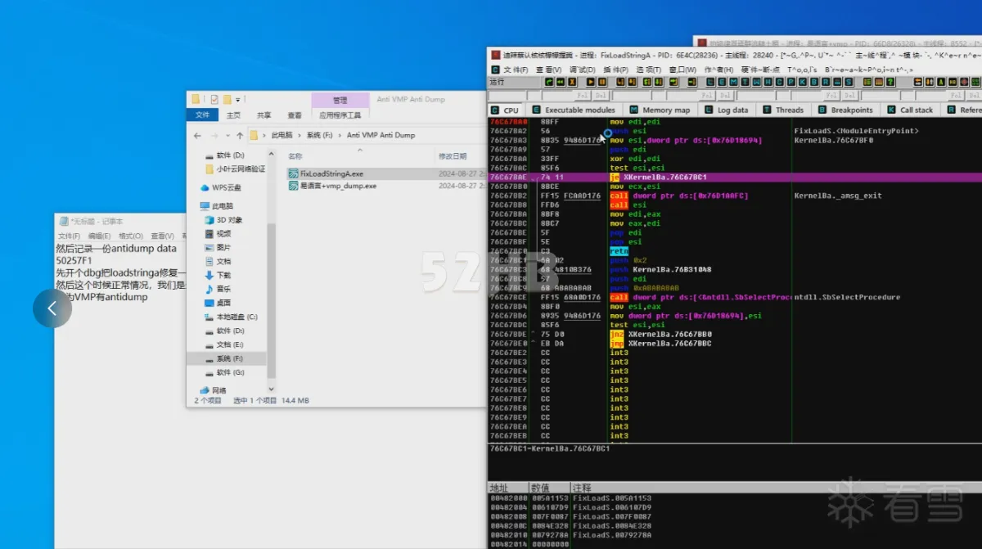The width and height of the screenshot is (982, 549).
Task: Open Explorer recent locations dropdown
Action: [x=228, y=135]
